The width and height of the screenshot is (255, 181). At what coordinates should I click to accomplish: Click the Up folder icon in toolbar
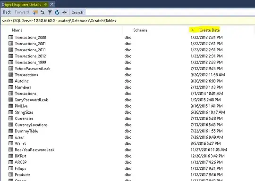[x=35, y=12]
